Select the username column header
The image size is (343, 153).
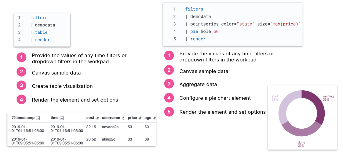point(111,118)
